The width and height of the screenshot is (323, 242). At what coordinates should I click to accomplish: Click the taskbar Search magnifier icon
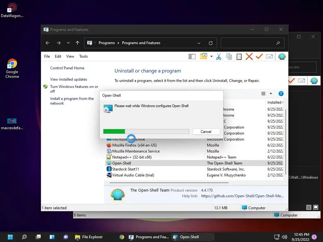(24, 237)
